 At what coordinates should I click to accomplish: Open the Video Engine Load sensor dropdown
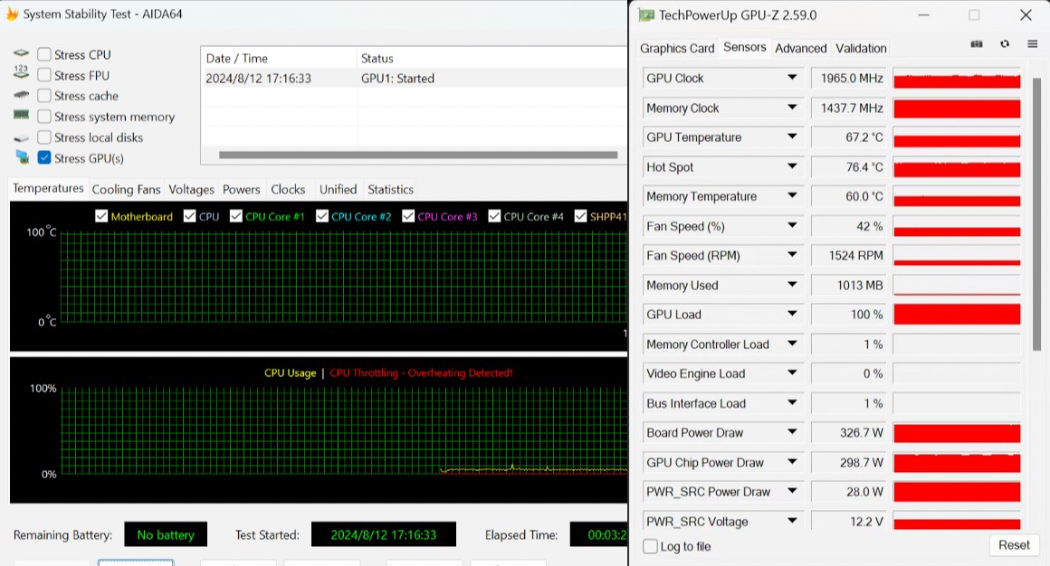point(792,373)
